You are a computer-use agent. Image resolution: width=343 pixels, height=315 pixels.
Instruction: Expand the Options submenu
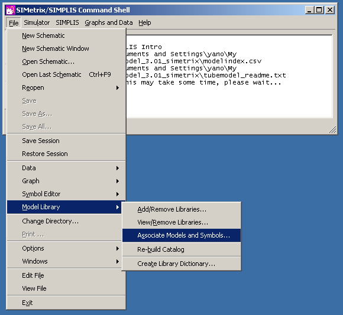pos(66,248)
